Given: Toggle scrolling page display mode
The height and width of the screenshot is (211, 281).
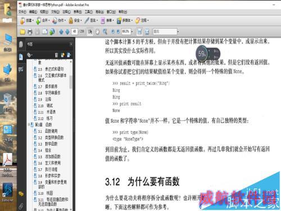Looking at the screenshot, I should tap(139, 32).
